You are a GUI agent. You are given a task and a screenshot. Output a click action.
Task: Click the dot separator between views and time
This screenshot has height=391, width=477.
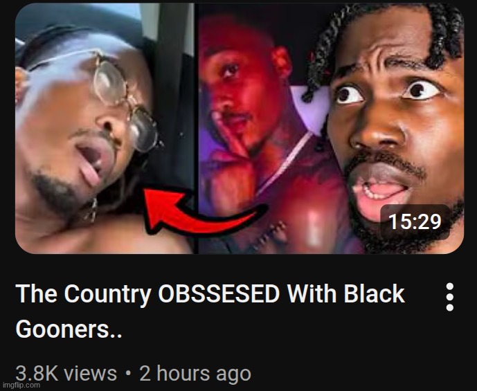[x=128, y=373]
